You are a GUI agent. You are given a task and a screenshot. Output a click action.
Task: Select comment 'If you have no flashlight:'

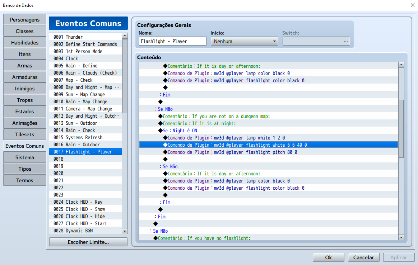tap(269, 238)
